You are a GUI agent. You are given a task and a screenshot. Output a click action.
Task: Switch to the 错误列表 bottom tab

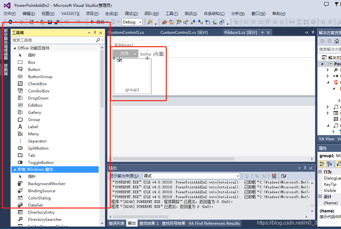point(117,223)
